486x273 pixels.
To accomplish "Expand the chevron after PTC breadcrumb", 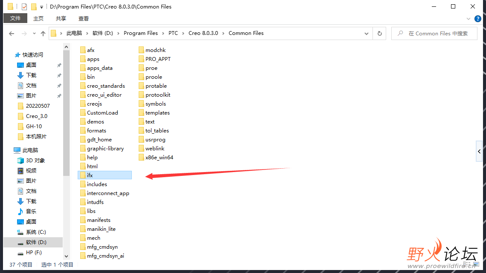I will click(x=183, y=33).
